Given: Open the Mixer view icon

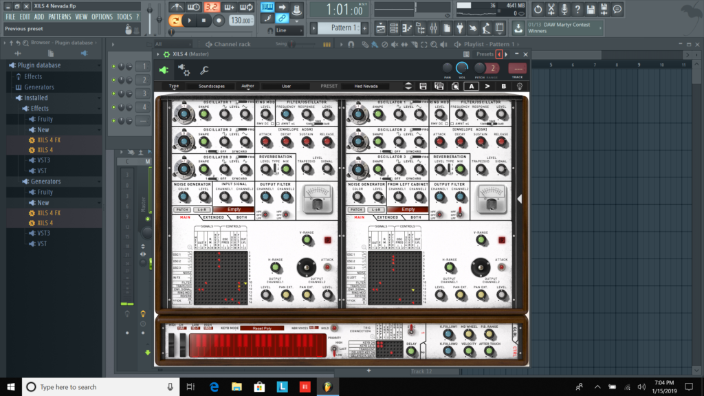Looking at the screenshot, I should (x=433, y=28).
